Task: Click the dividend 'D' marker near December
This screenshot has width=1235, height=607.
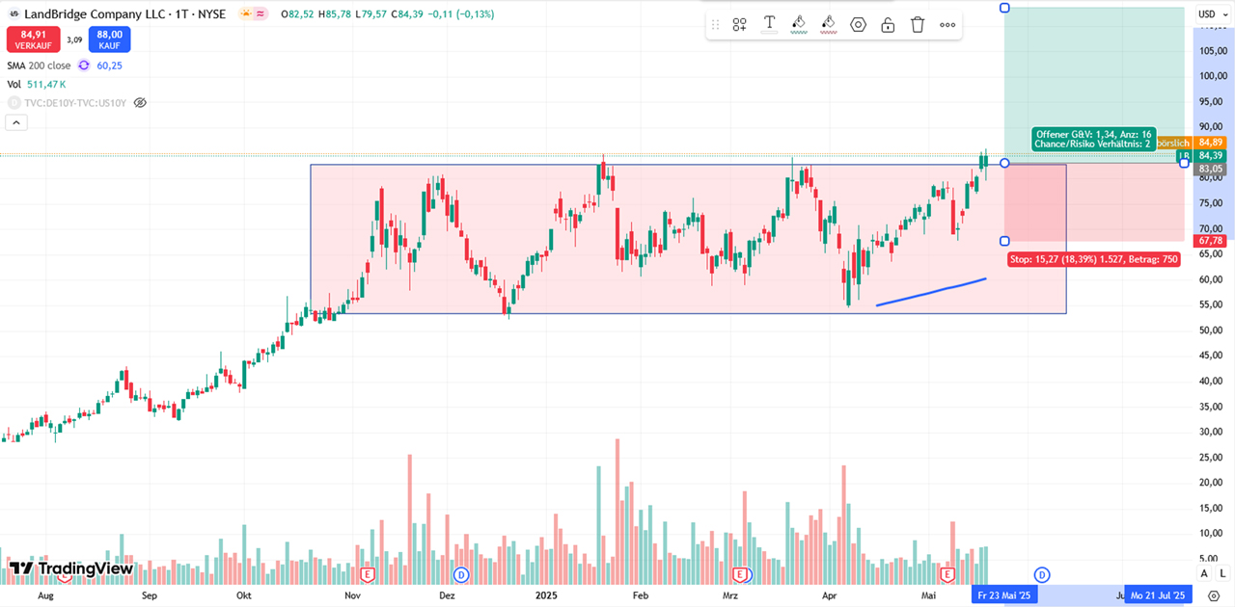Action: pos(461,574)
